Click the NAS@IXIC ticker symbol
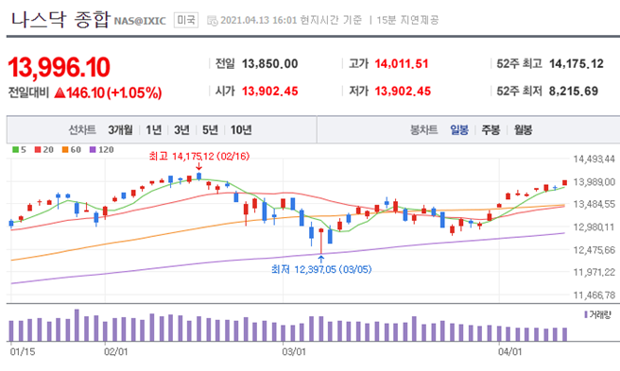620x371 pixels. click(x=140, y=21)
